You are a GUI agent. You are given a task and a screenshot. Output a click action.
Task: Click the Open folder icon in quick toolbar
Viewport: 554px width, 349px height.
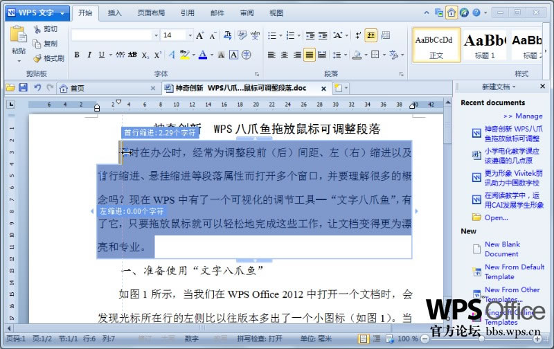(x=10, y=88)
